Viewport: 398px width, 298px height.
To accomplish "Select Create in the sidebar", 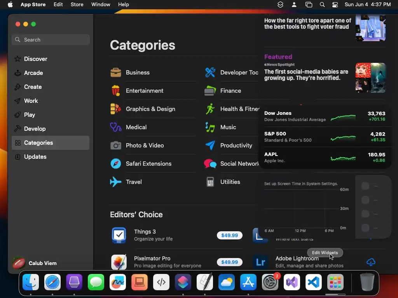I will click(51, 87).
